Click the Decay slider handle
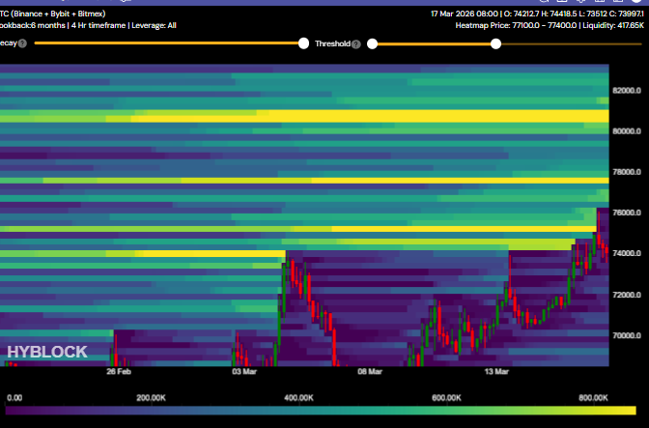The width and height of the screenshot is (649, 428). point(303,43)
